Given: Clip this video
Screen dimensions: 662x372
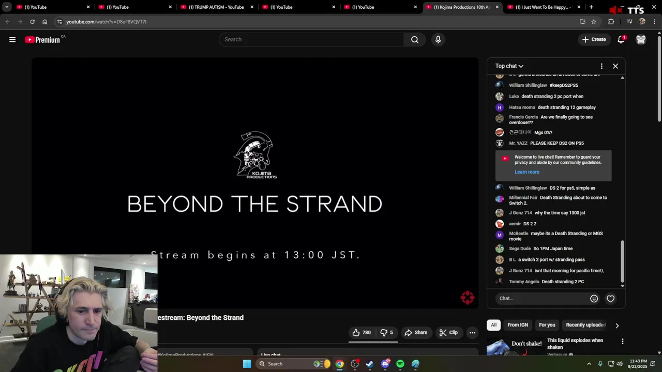Looking at the screenshot, I should point(448,333).
